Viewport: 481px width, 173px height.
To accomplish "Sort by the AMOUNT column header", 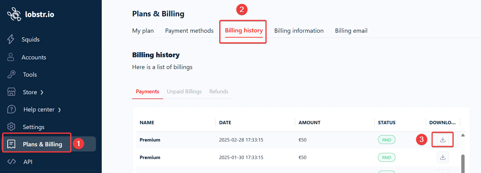I will pos(309,122).
